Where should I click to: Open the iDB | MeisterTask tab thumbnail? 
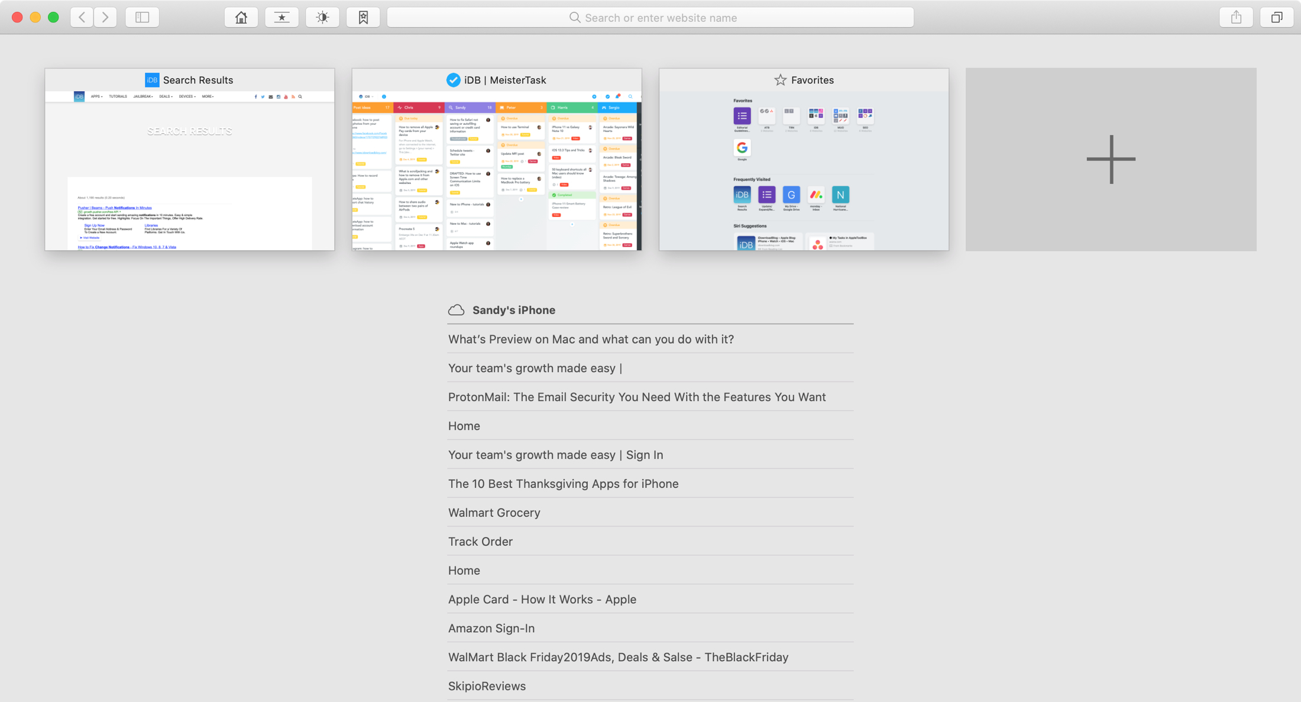point(497,159)
